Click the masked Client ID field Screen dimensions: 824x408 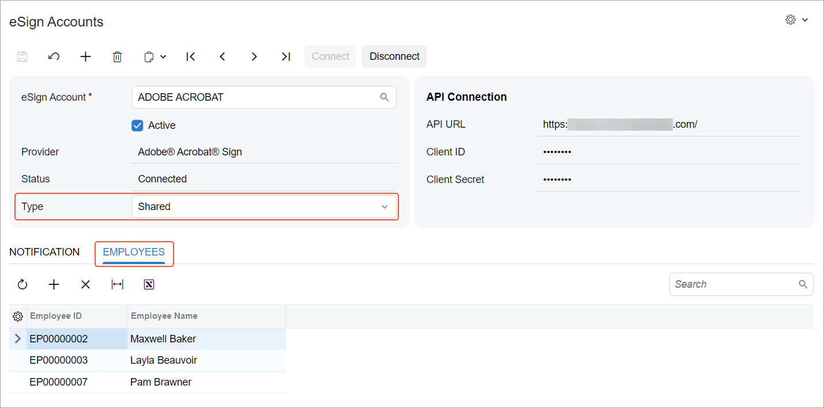coord(669,152)
